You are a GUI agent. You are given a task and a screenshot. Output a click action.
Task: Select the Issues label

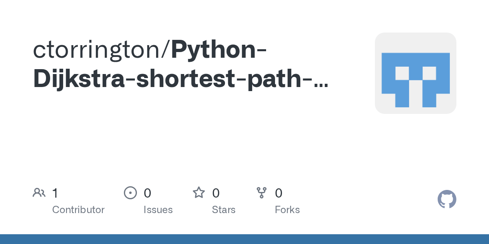[x=158, y=210]
